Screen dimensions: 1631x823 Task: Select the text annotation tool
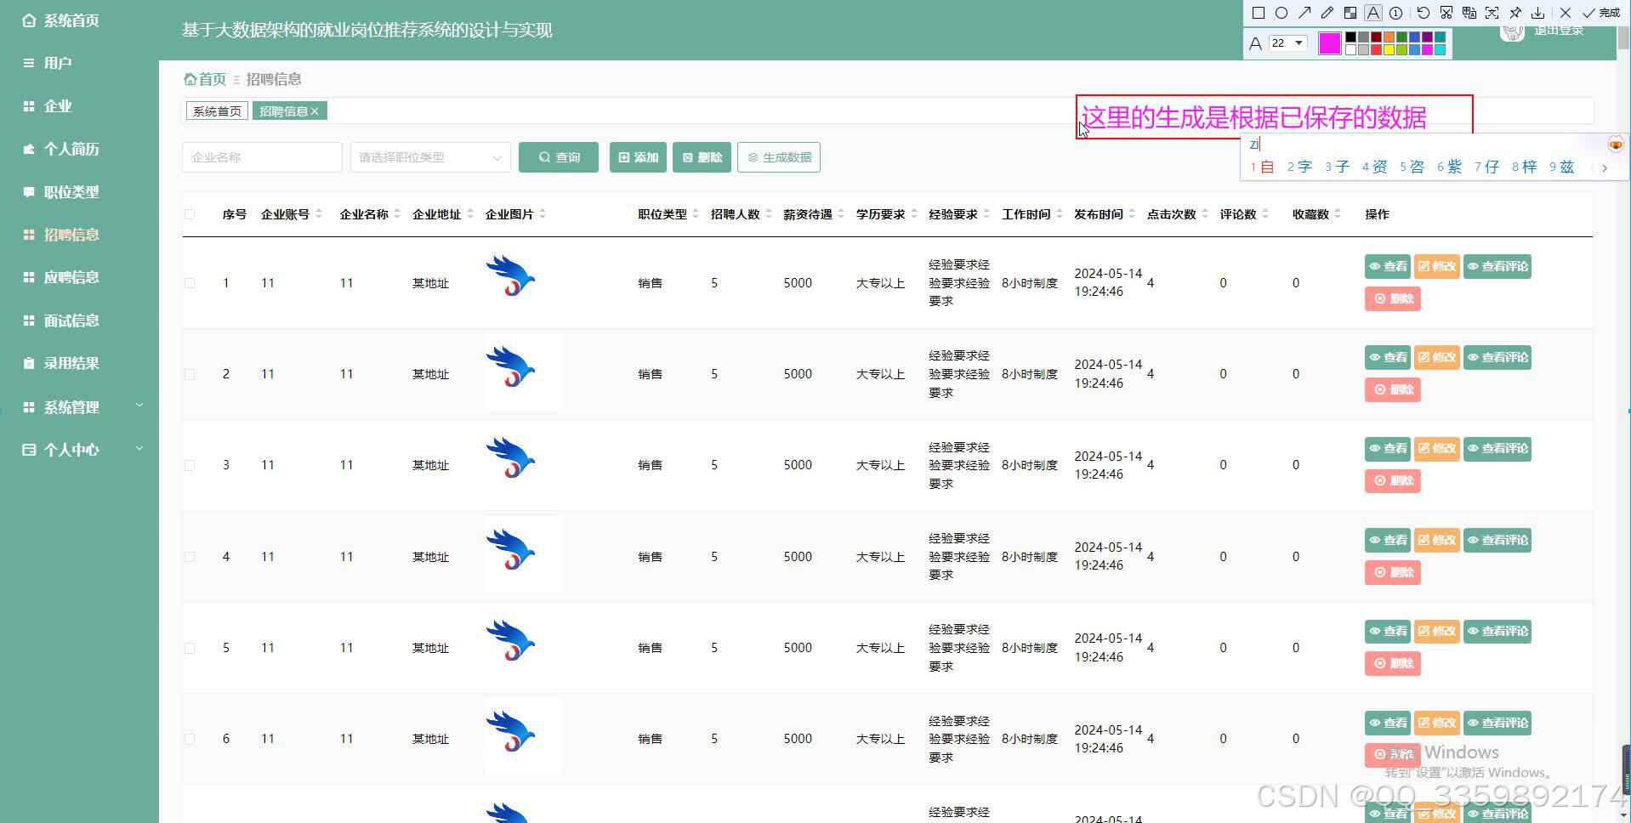point(1373,13)
